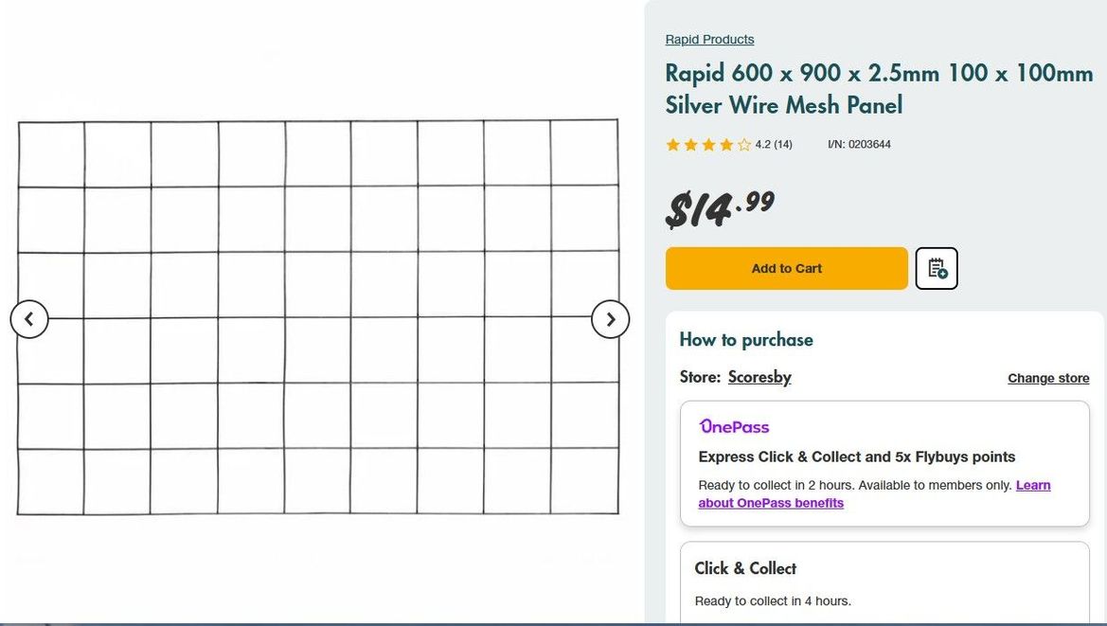Screen dimensions: 1107x626
Task: Advance to the next product image
Action: [x=610, y=319]
